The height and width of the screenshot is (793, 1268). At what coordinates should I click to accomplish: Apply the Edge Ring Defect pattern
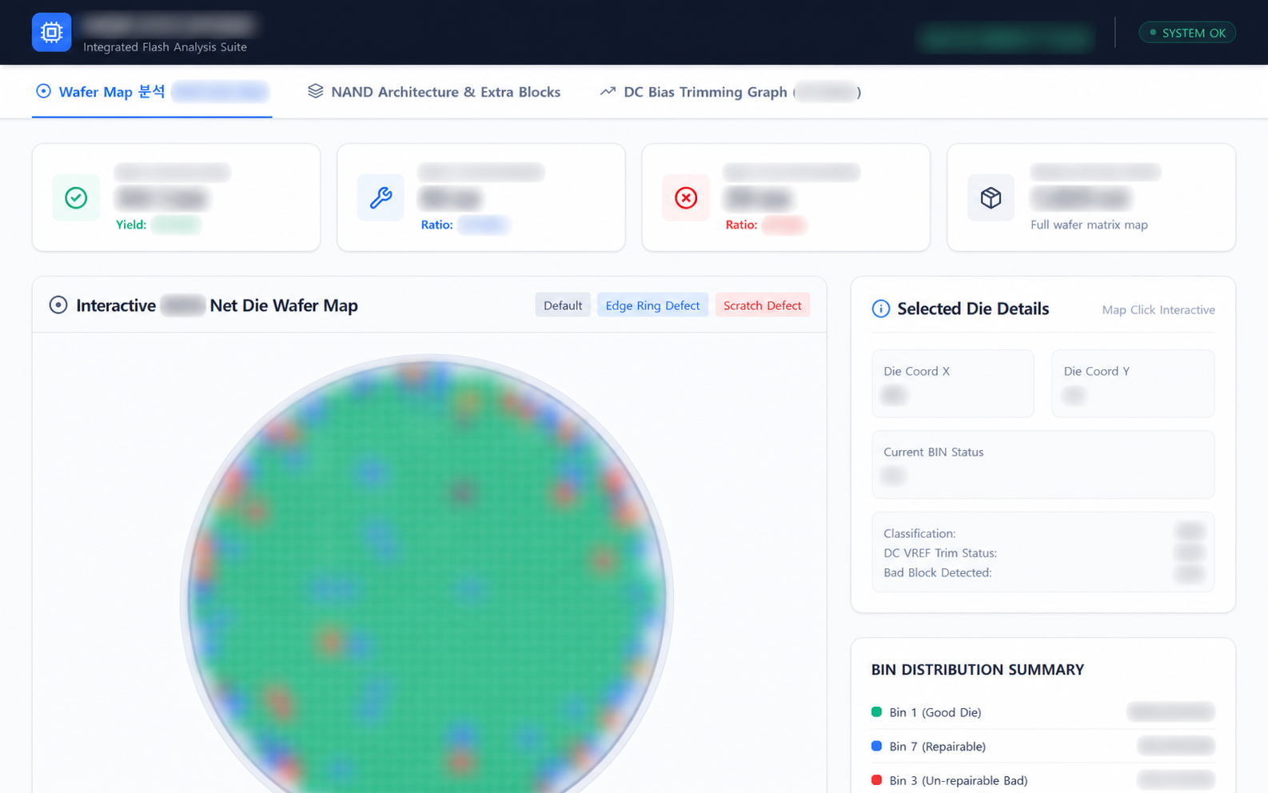coord(652,305)
